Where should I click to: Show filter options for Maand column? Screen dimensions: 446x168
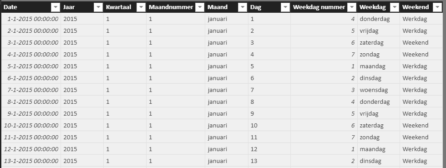pos(242,7)
